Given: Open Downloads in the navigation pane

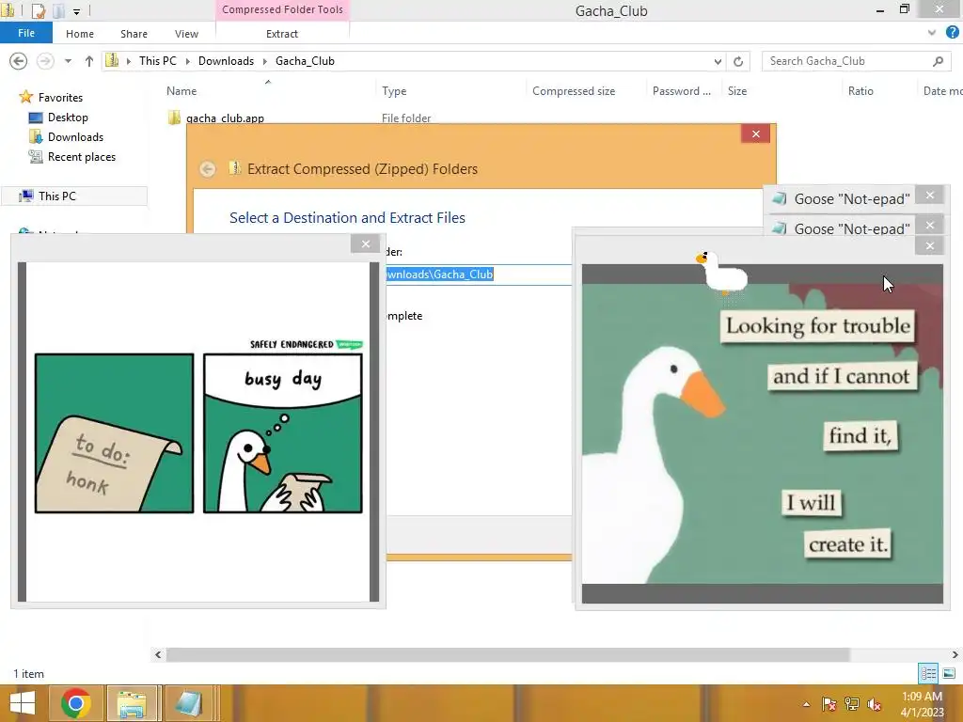Looking at the screenshot, I should (75, 137).
